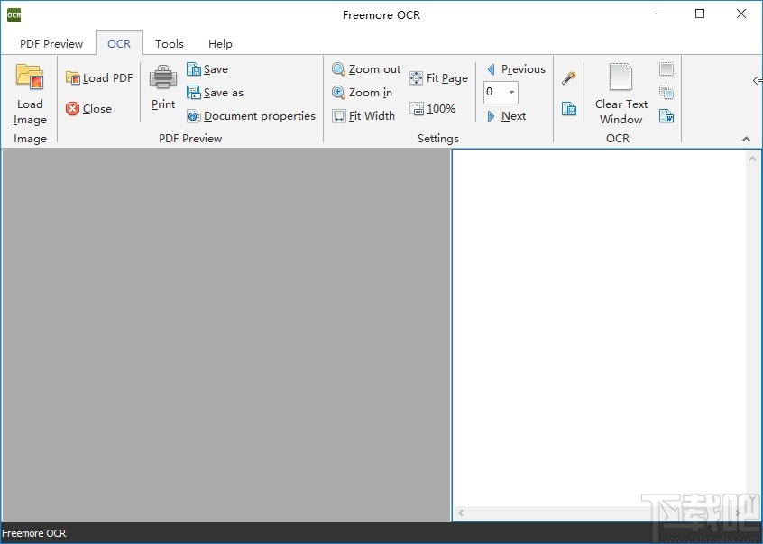The image size is (763, 544).
Task: Click the magic wand OCR icon
Action: [569, 77]
